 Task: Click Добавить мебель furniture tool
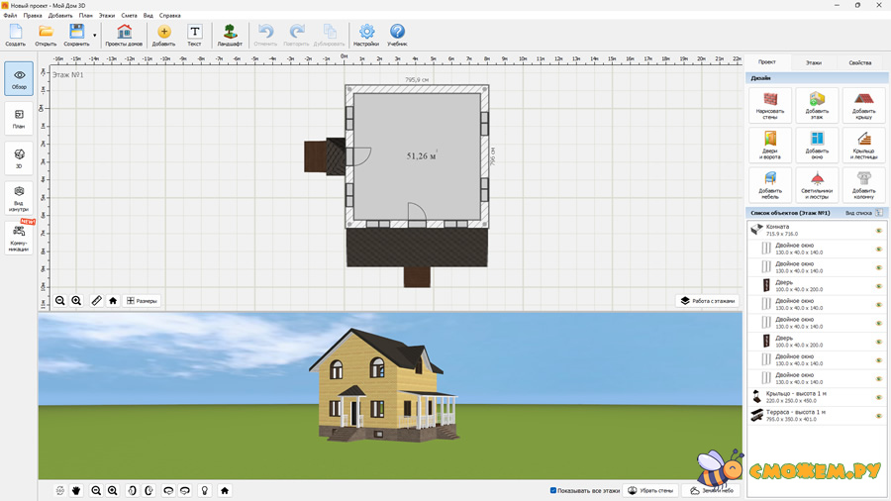[x=770, y=185]
